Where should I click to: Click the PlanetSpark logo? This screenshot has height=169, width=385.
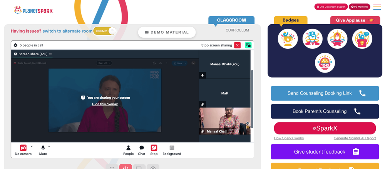point(33,10)
